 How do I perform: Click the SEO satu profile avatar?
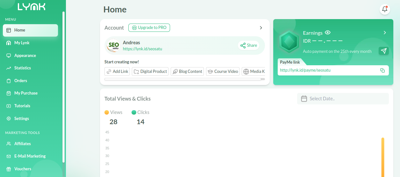click(x=114, y=46)
